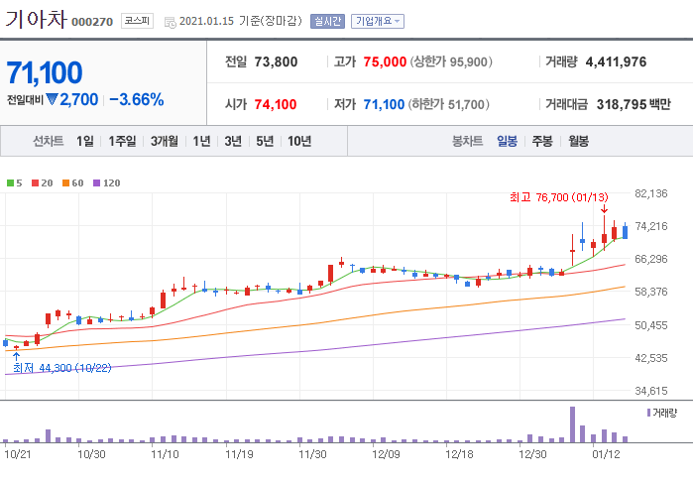This screenshot has height=481, width=693.
Task: Click the 최고 76,700 (01/13) high label
Action: [558, 197]
